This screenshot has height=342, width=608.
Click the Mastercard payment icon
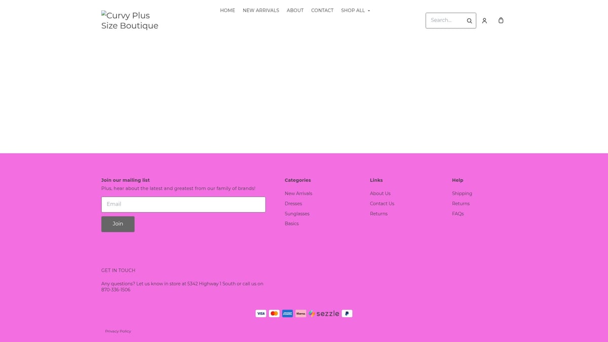tap(274, 314)
